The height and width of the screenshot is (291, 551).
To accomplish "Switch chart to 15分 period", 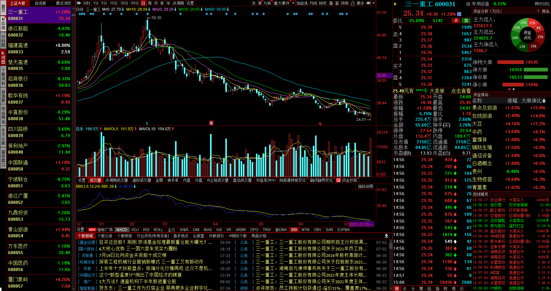I will (114, 3).
